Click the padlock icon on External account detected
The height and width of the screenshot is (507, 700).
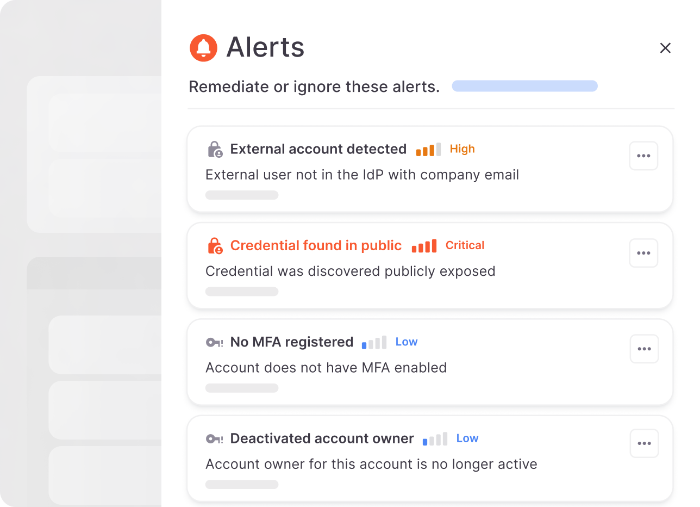pyautogui.click(x=215, y=149)
